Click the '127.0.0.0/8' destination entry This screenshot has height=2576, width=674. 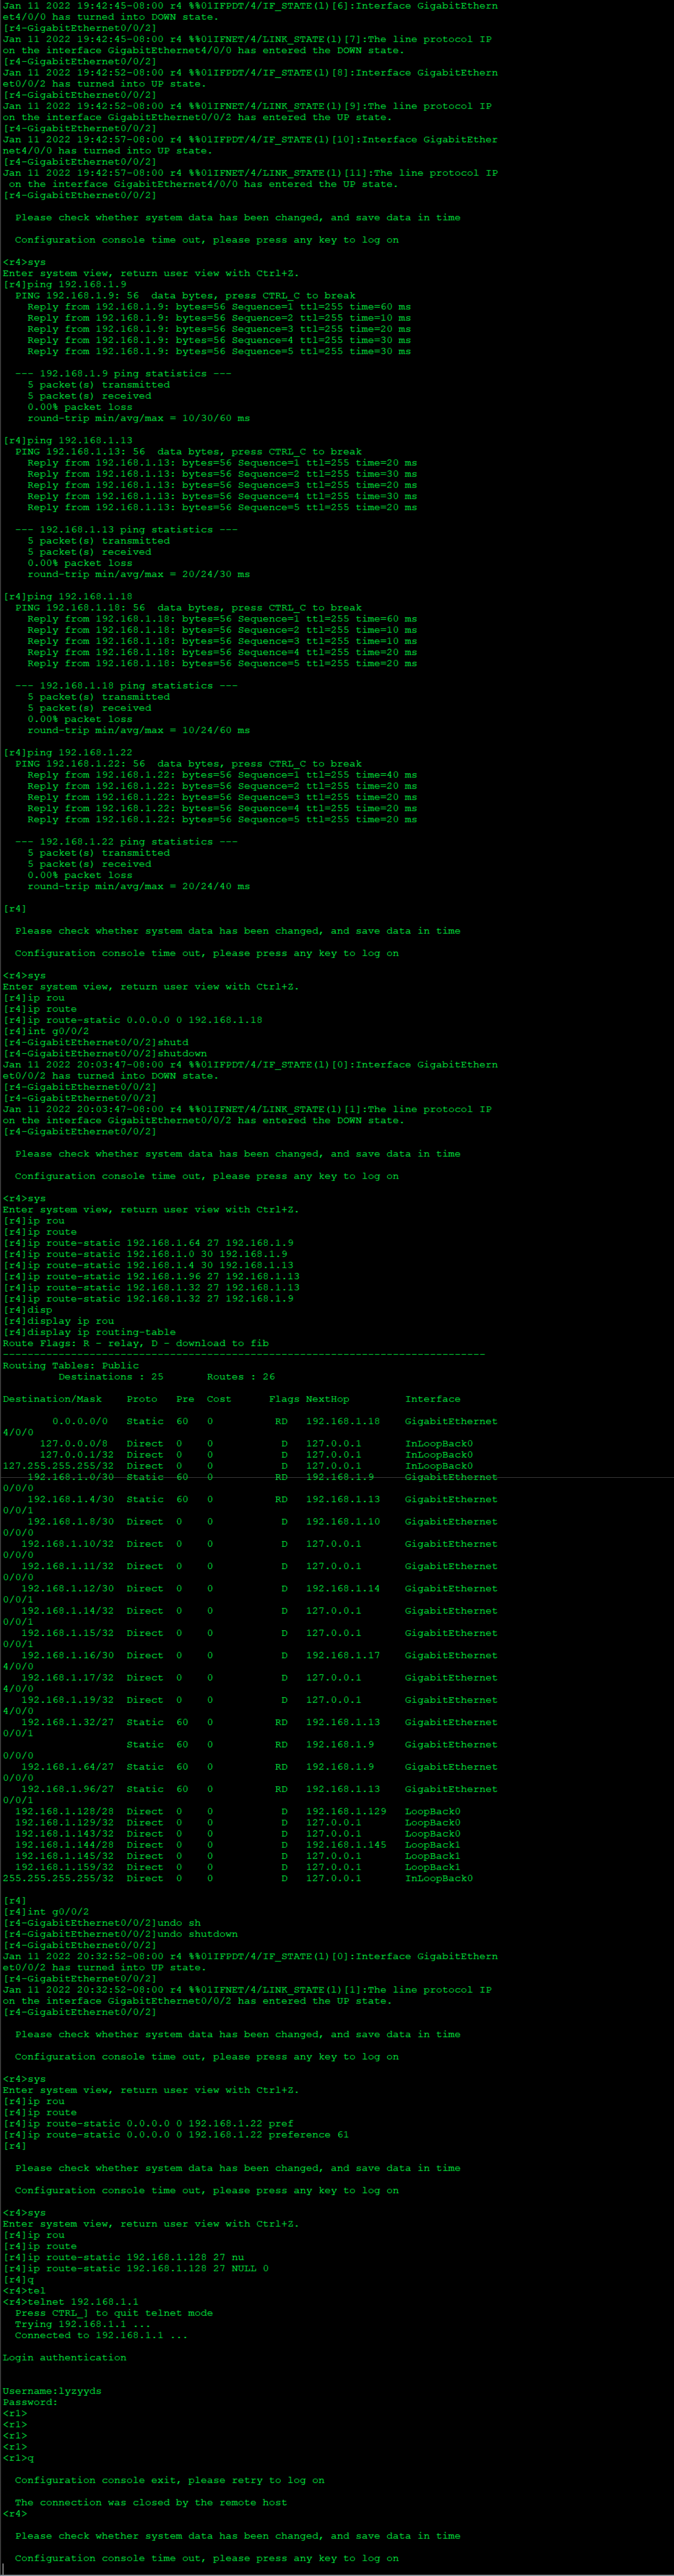[x=74, y=1443]
